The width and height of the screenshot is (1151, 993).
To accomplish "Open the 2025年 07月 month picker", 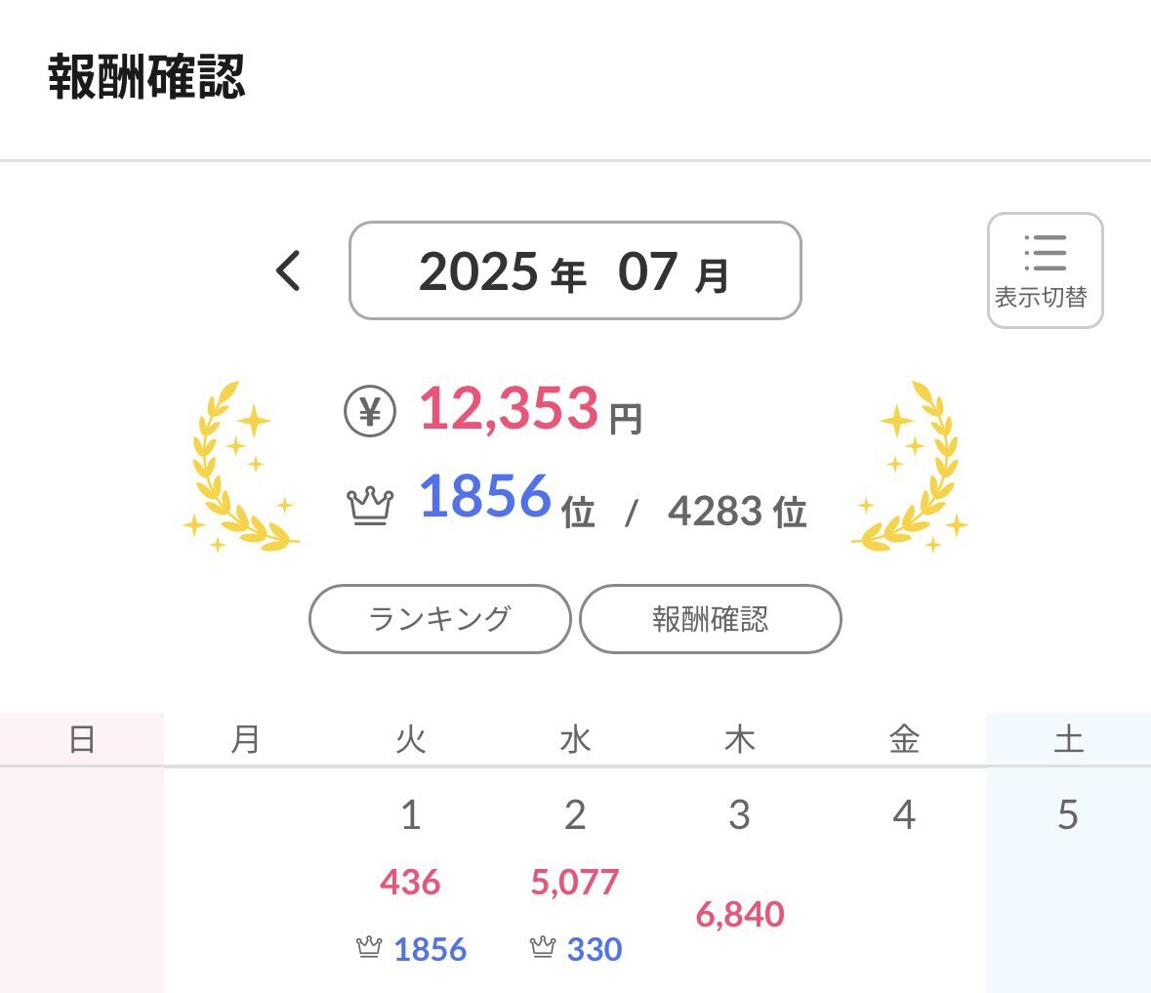I will coord(575,270).
